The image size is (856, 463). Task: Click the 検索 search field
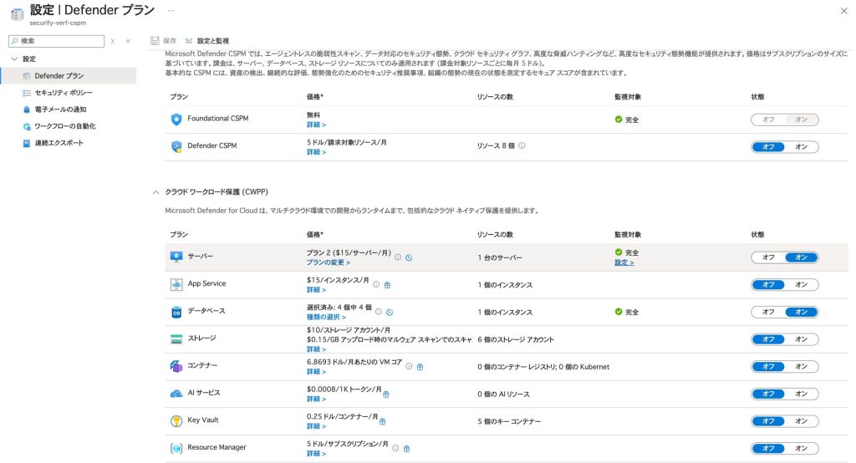click(60, 41)
